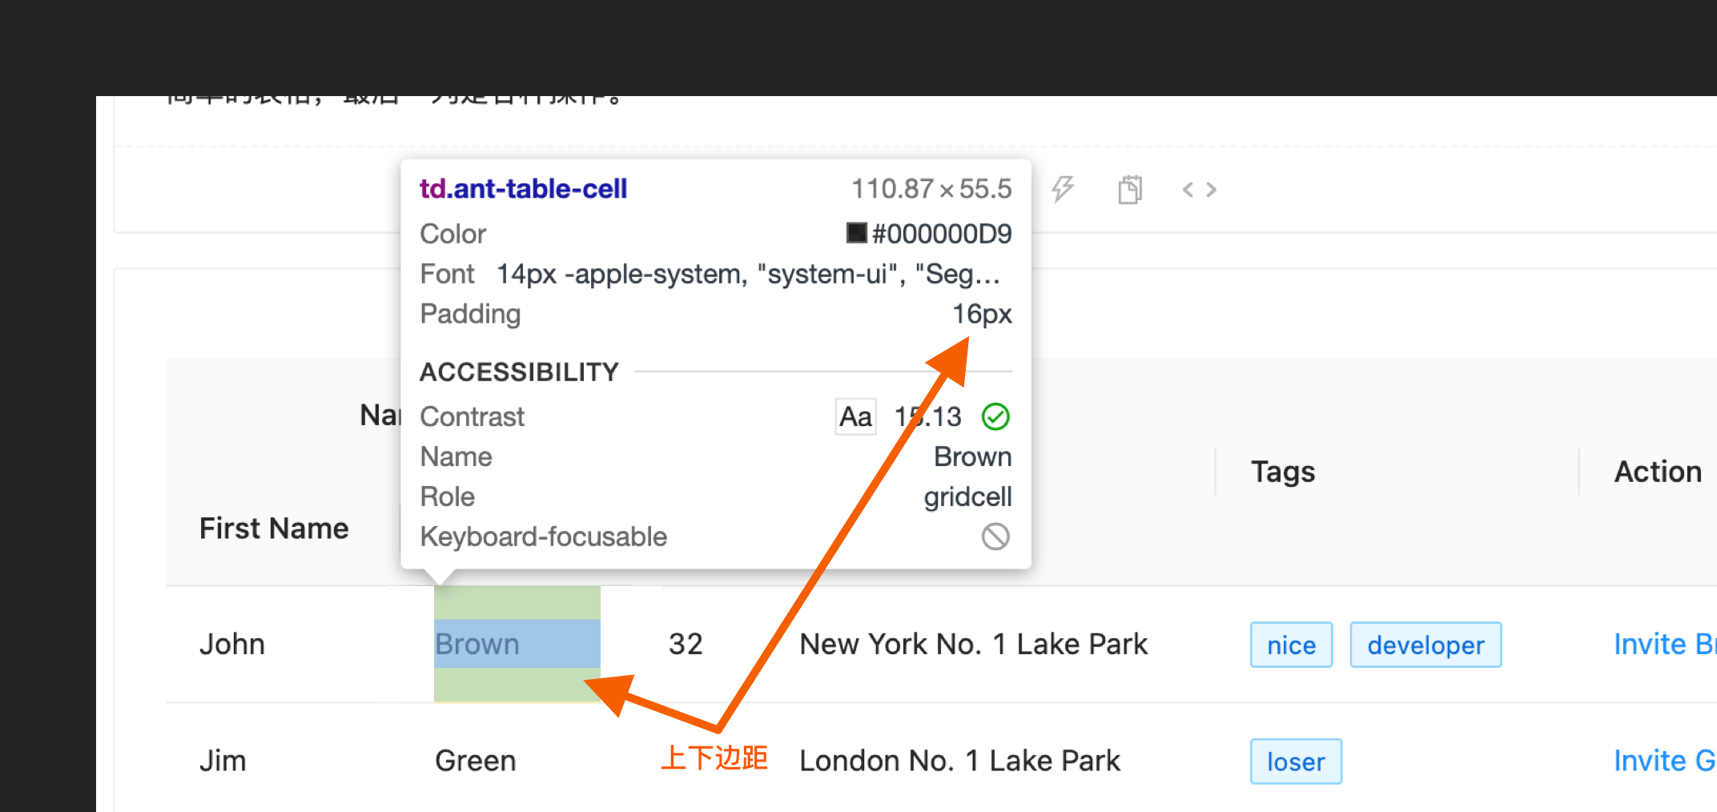Click the Aa contrast preview box

[x=855, y=416]
